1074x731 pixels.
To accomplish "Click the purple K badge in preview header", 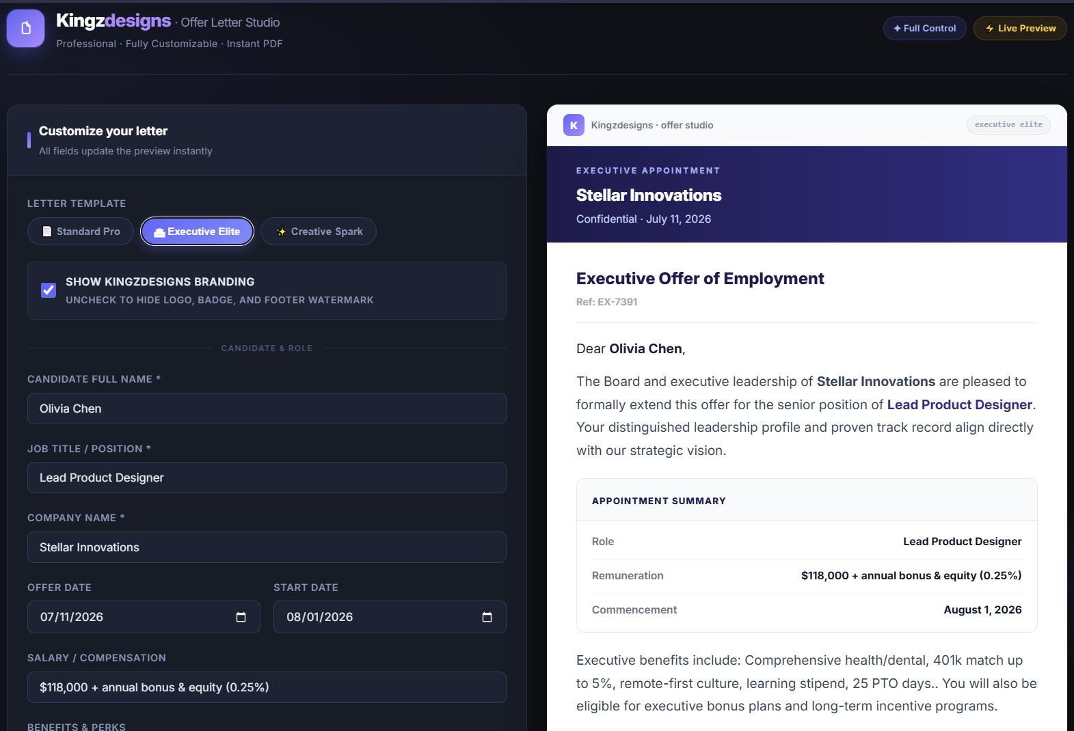I will pyautogui.click(x=574, y=125).
